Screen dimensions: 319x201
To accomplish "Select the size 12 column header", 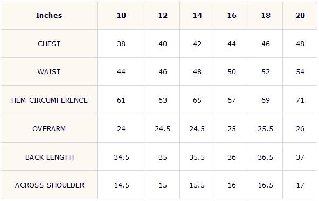I will 163,16.
